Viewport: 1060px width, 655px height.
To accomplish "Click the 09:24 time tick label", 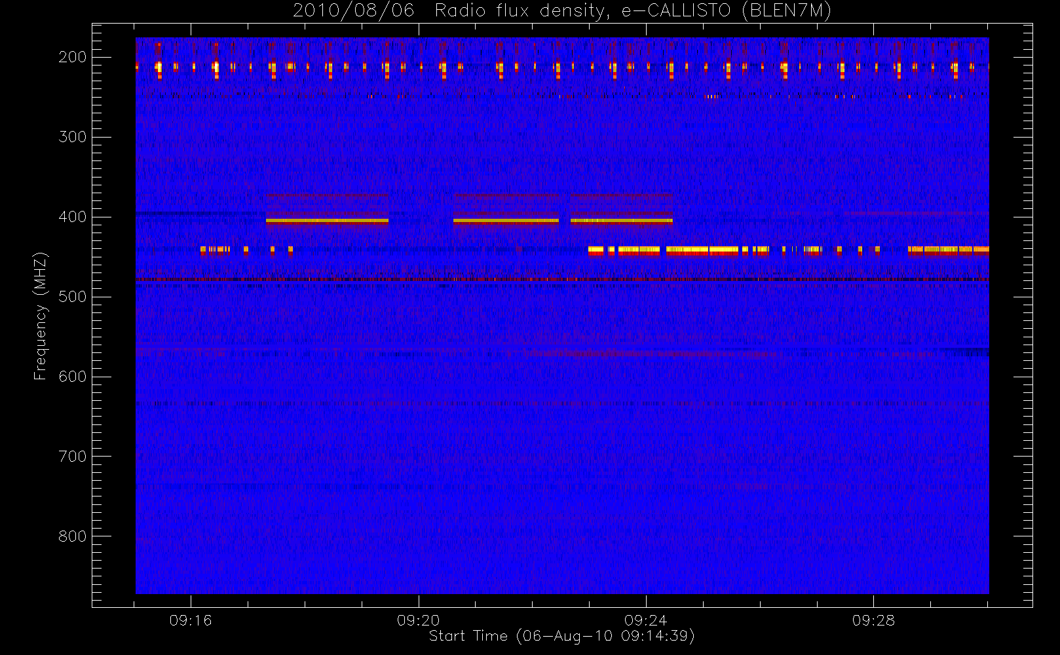I will point(645,620).
